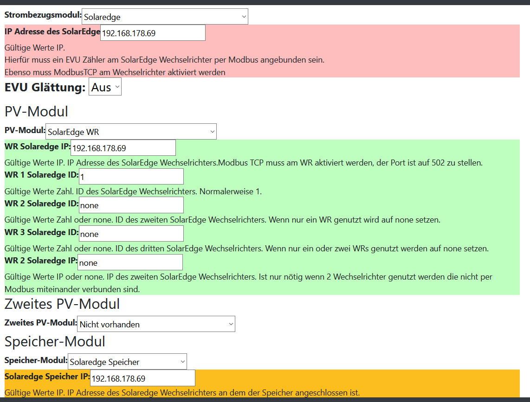Select the WR 2 Solaredge ID input

[131, 205]
